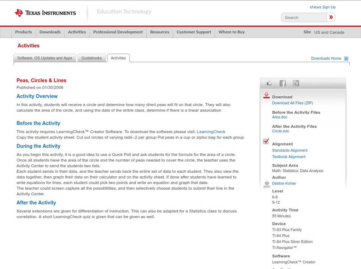Viewport: 361px width, 269px height.
Task: Download the Area.doc file
Action: pos(280,117)
